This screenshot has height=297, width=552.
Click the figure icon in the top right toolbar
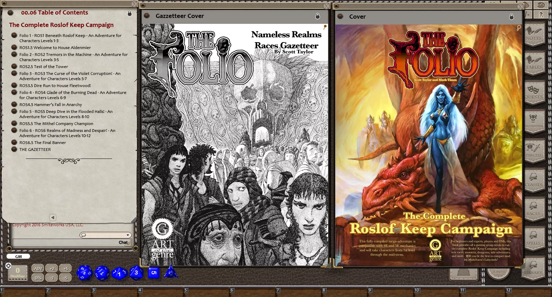pyautogui.click(x=541, y=14)
